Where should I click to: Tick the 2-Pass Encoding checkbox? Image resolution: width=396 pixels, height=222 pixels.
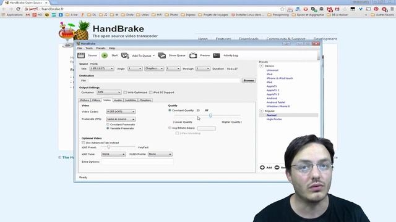pos(177,133)
